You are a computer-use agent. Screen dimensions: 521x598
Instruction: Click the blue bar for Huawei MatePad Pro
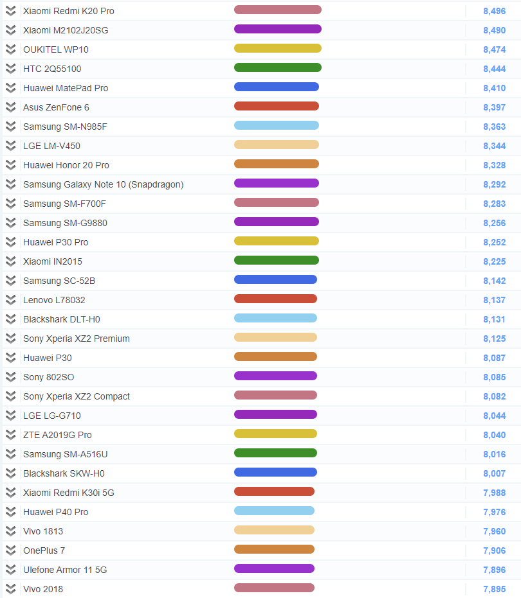coord(277,87)
